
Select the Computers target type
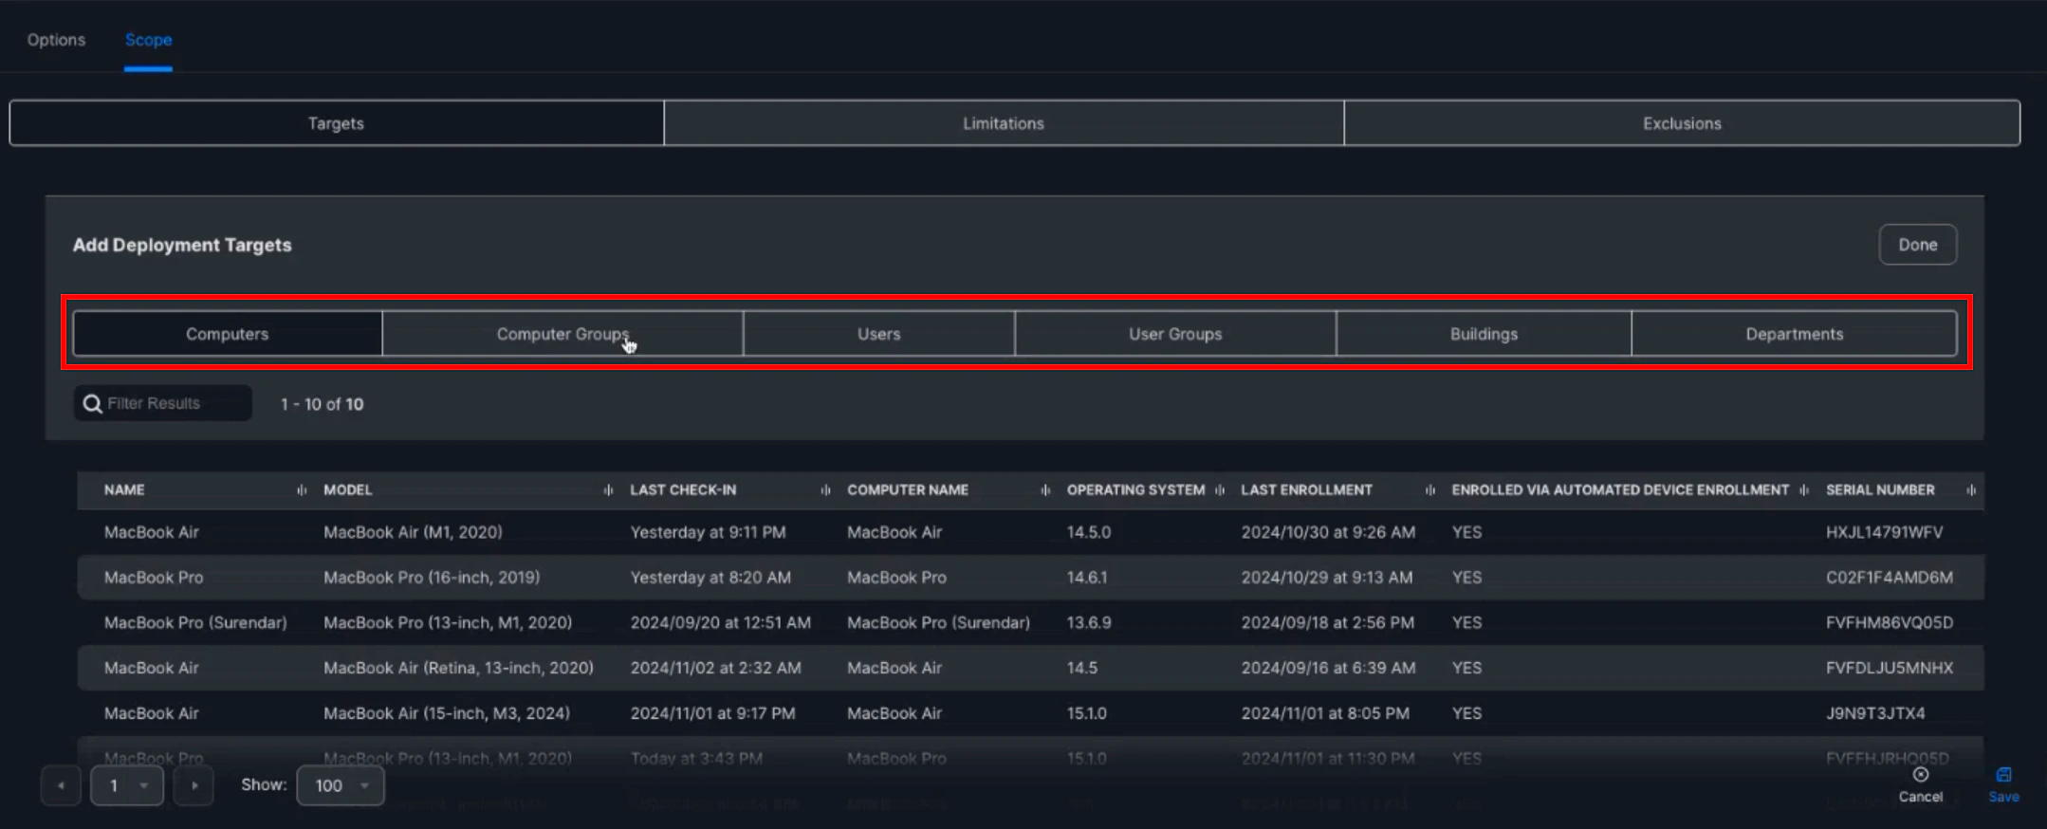[228, 334]
